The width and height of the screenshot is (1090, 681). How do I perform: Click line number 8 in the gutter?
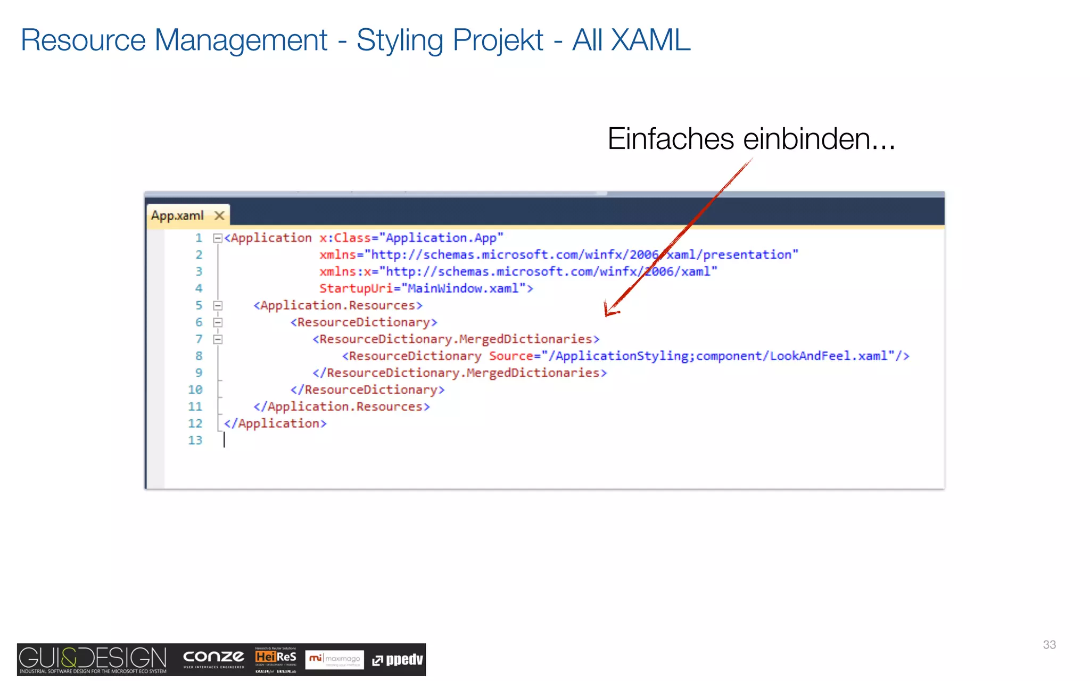tap(199, 356)
